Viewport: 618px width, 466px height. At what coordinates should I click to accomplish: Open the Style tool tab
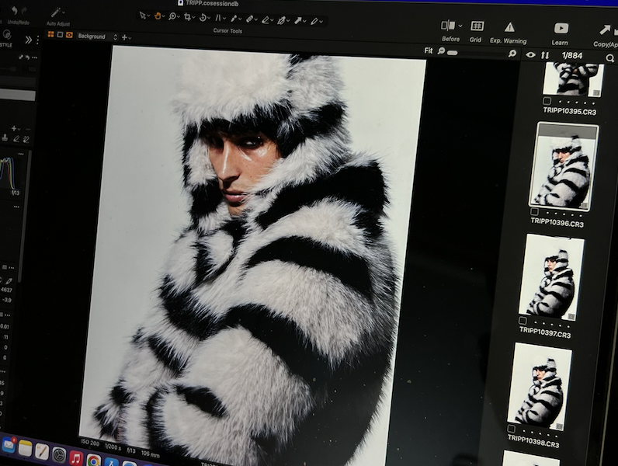point(6,38)
